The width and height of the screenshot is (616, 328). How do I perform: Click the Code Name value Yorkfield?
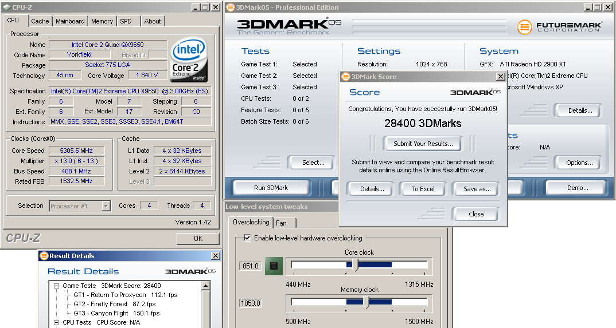79,55
